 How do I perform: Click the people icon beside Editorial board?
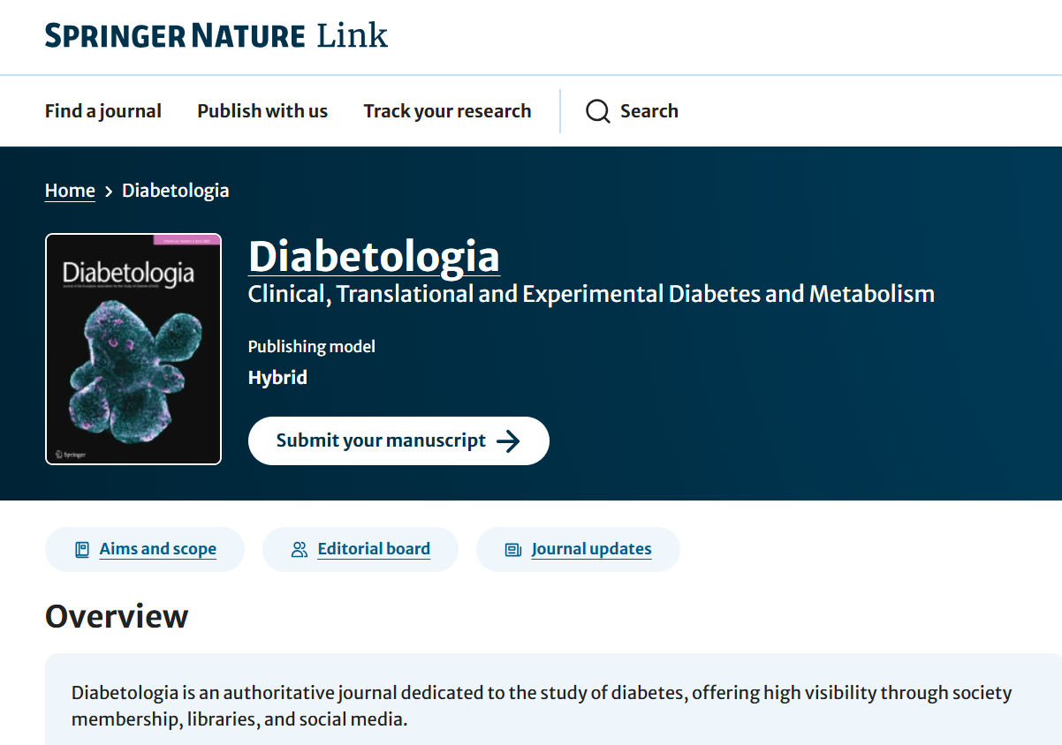click(300, 550)
